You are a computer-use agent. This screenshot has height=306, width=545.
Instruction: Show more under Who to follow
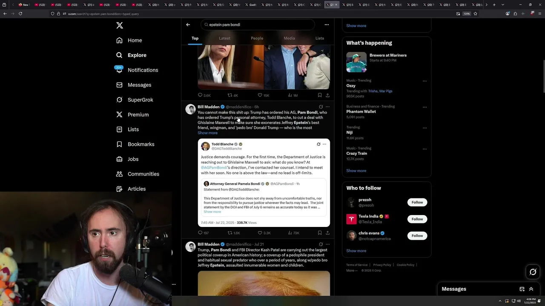tap(356, 251)
